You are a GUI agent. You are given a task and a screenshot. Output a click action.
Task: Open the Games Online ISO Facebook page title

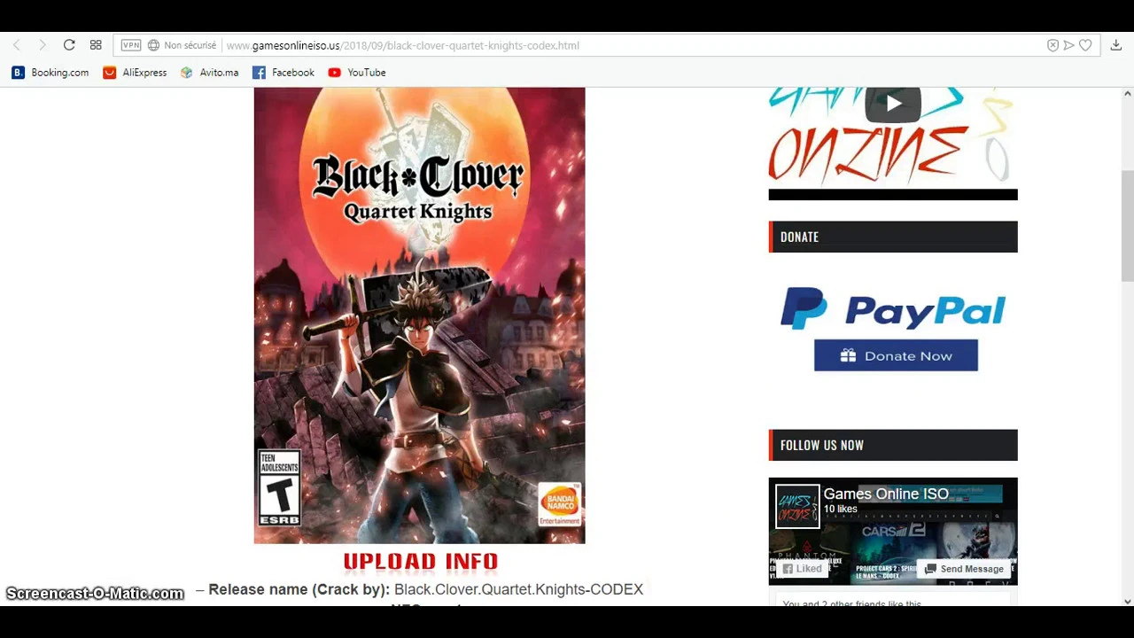pos(886,494)
